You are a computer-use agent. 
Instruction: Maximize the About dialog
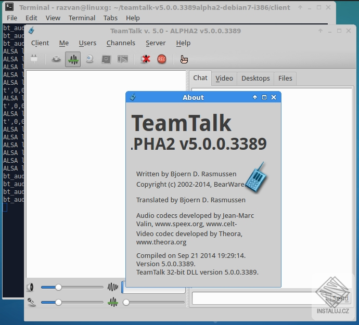click(264, 97)
